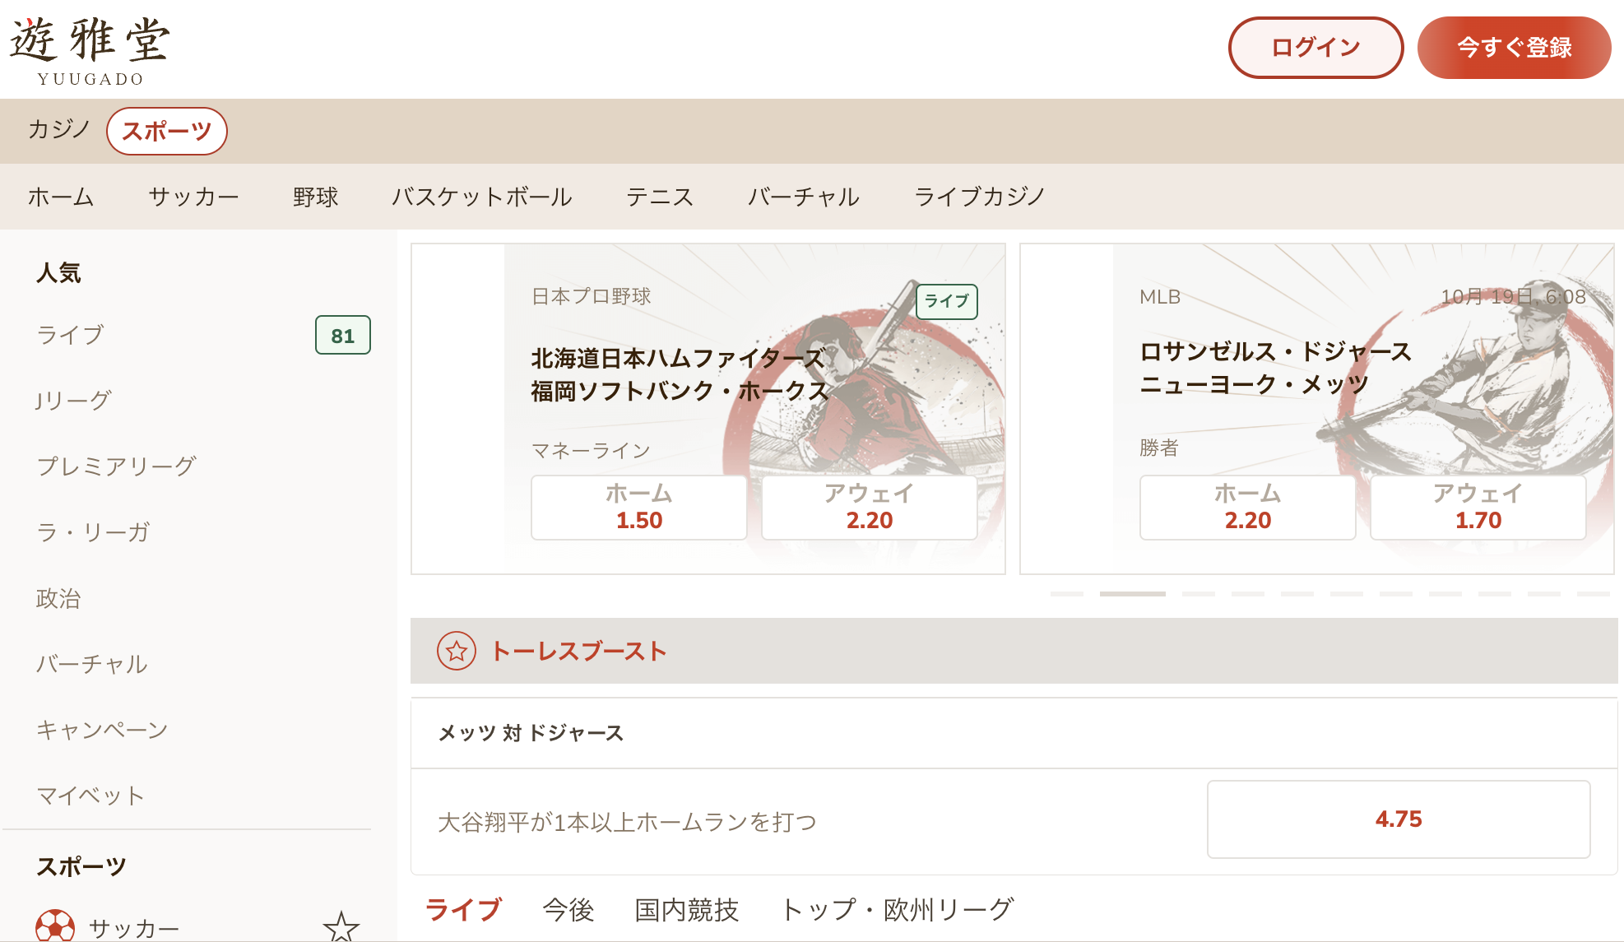Bet ホーム 1.50 on the Fighters game
Viewport: 1624px width, 942px height.
point(639,508)
